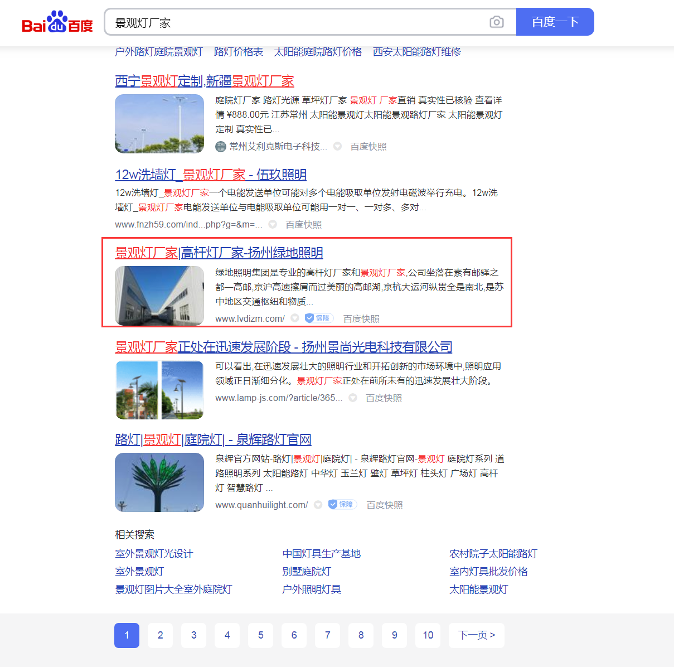Search related term 中国灯具生产基地
The image size is (674, 667).
click(x=322, y=554)
